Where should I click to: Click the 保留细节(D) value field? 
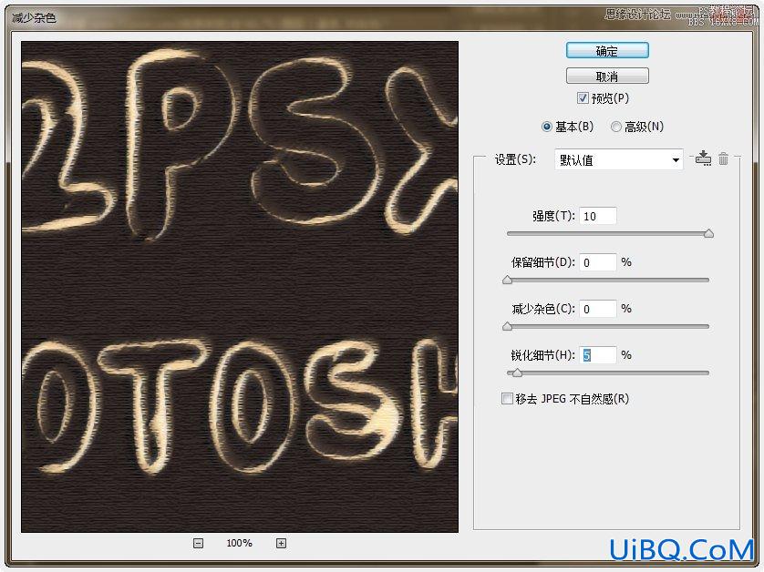click(x=598, y=262)
